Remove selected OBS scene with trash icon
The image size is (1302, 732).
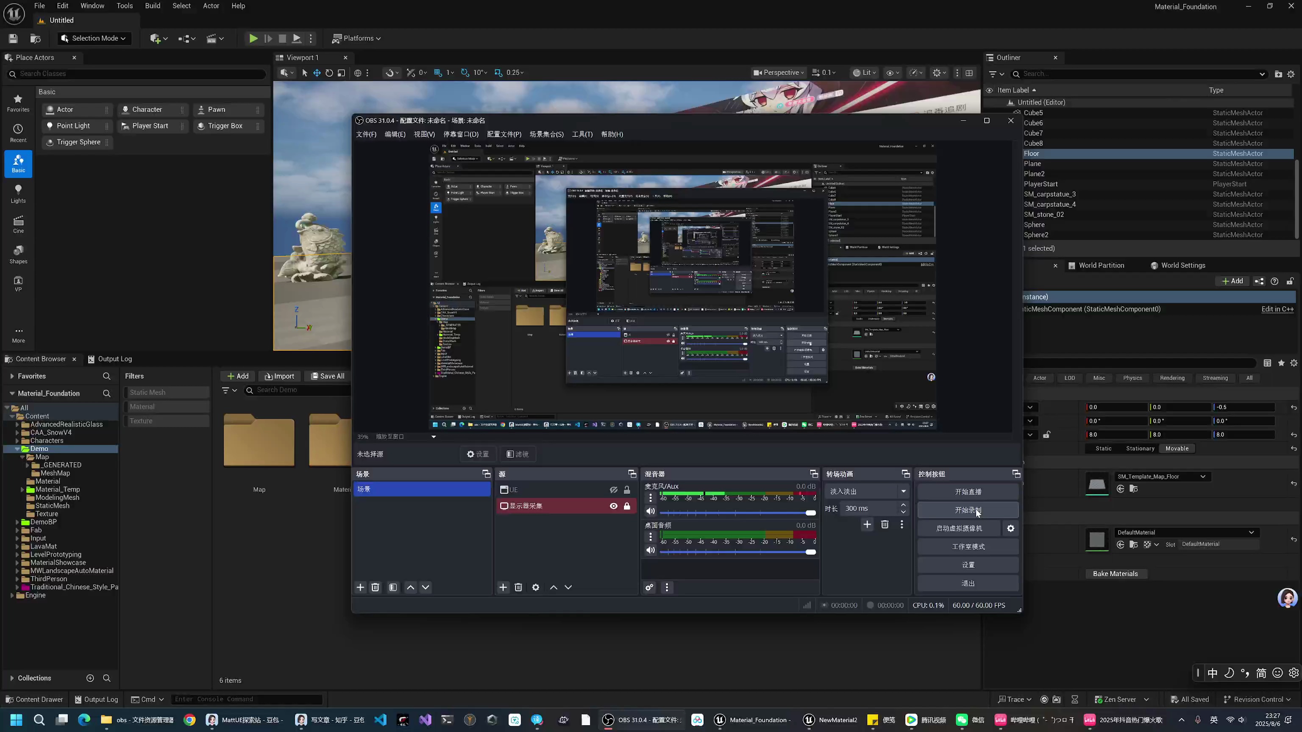click(375, 587)
